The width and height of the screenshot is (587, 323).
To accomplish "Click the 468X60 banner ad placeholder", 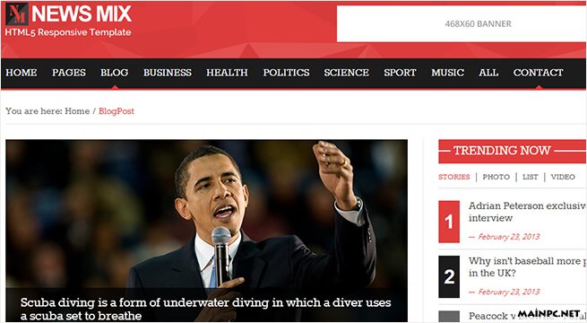I will click(462, 23).
